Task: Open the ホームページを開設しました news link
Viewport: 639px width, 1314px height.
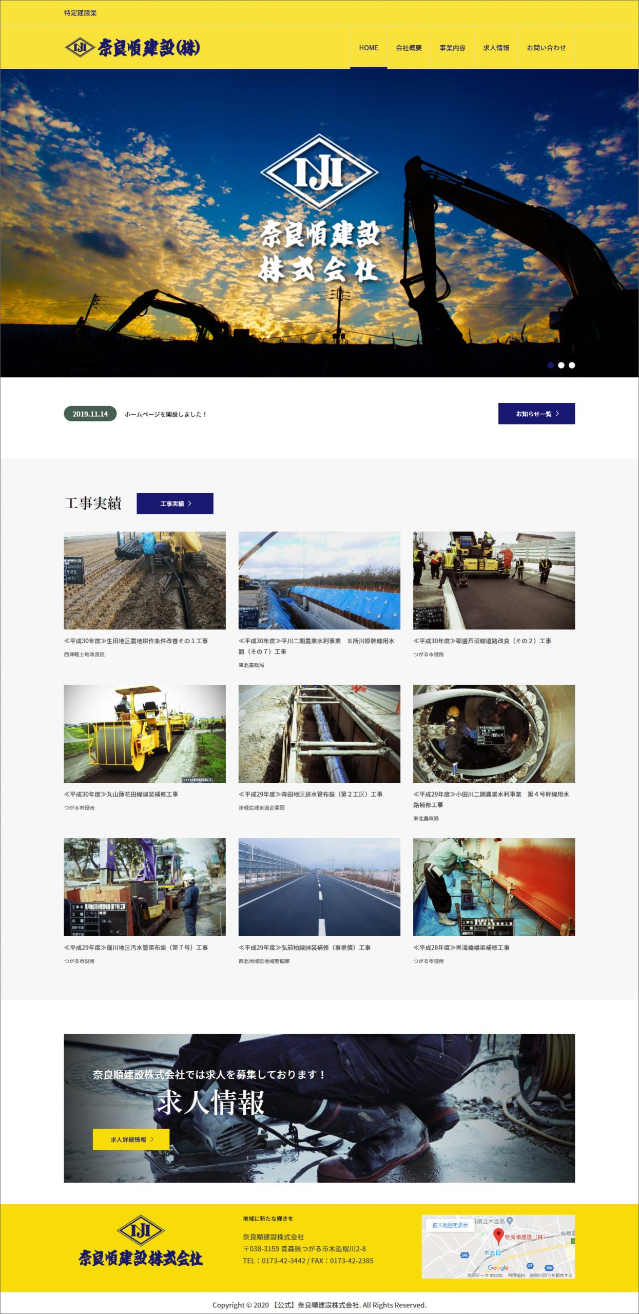Action: coord(165,414)
